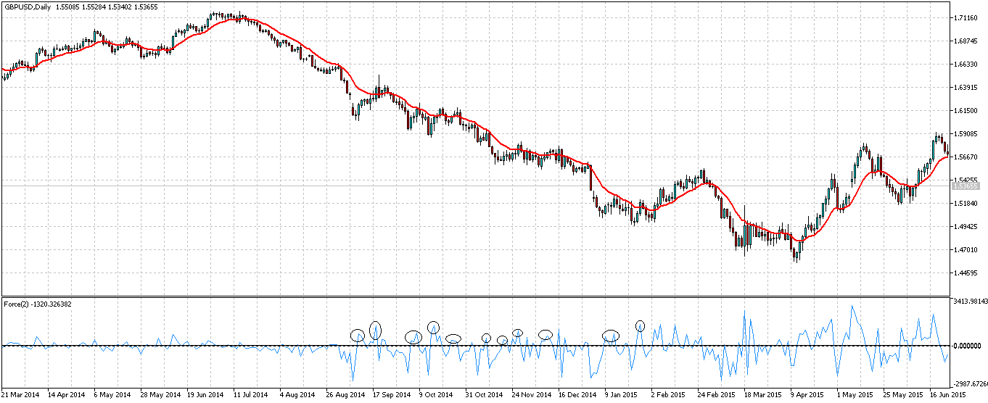Click the 11 Jul 2014 date label
Viewport: 988px width, 403px height.
pos(252,395)
